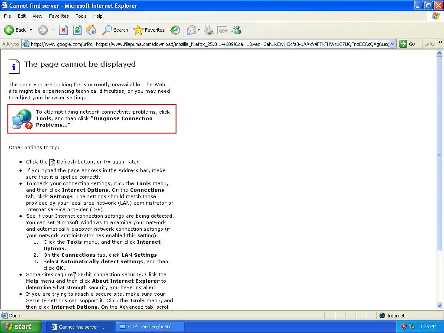Click the Edit page toolbar icon
This screenshot has width=444, height=333.
222,30
